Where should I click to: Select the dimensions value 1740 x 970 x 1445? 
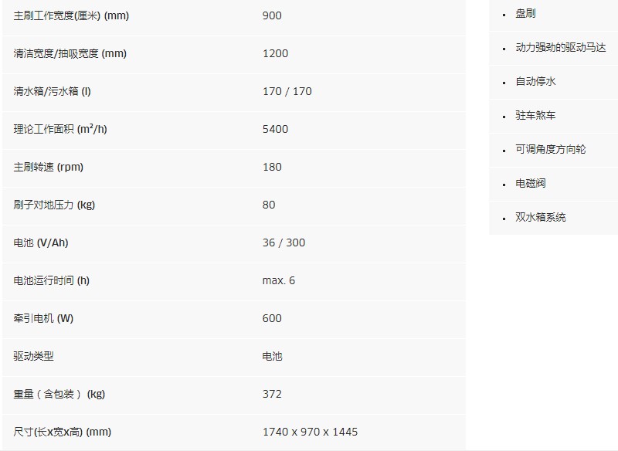pyautogui.click(x=311, y=432)
